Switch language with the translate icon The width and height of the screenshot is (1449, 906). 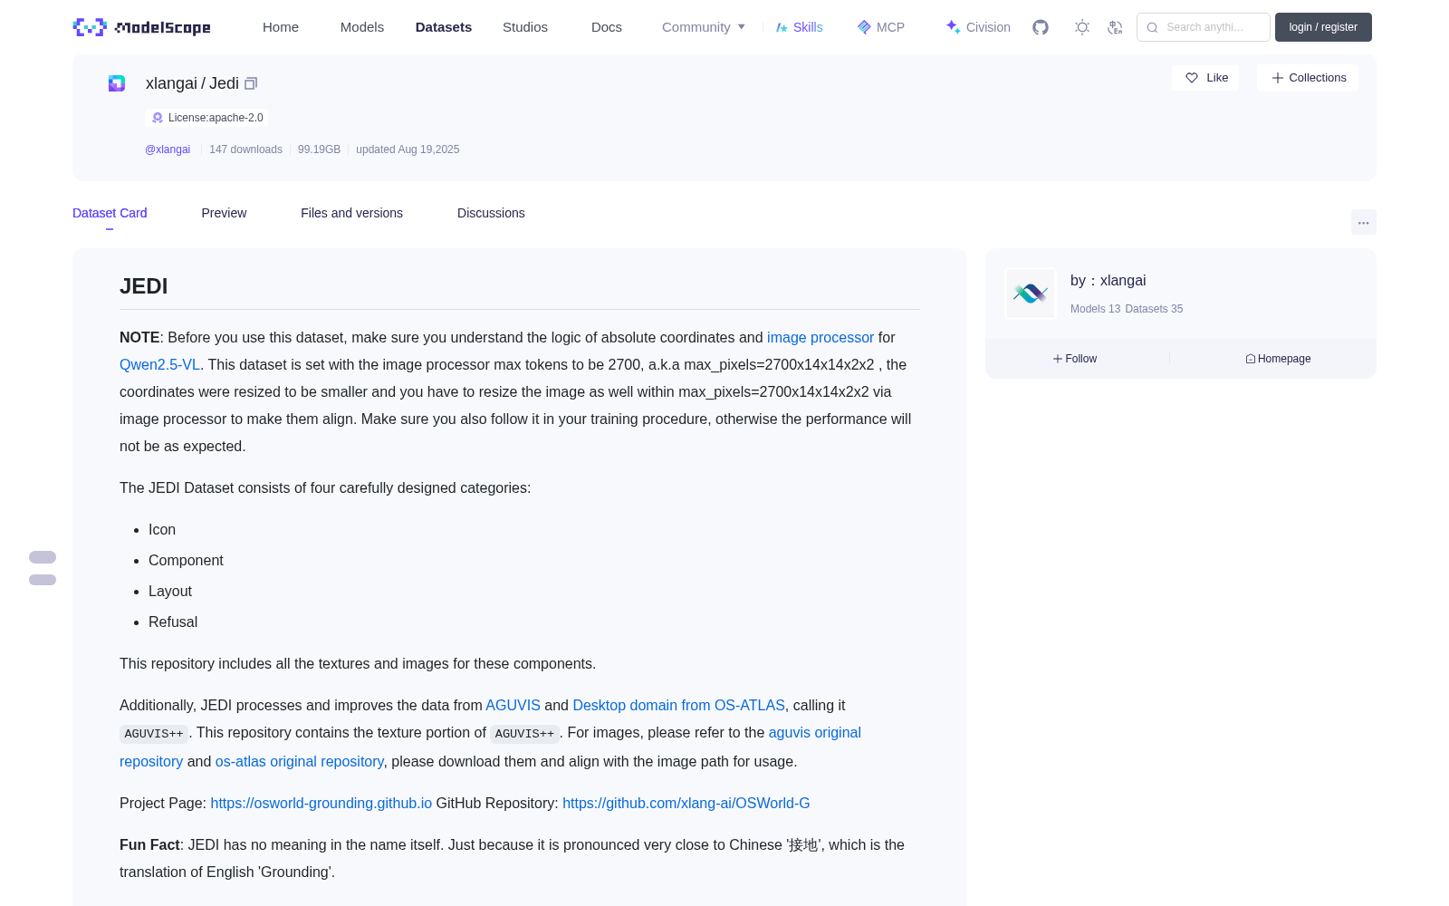(1115, 27)
